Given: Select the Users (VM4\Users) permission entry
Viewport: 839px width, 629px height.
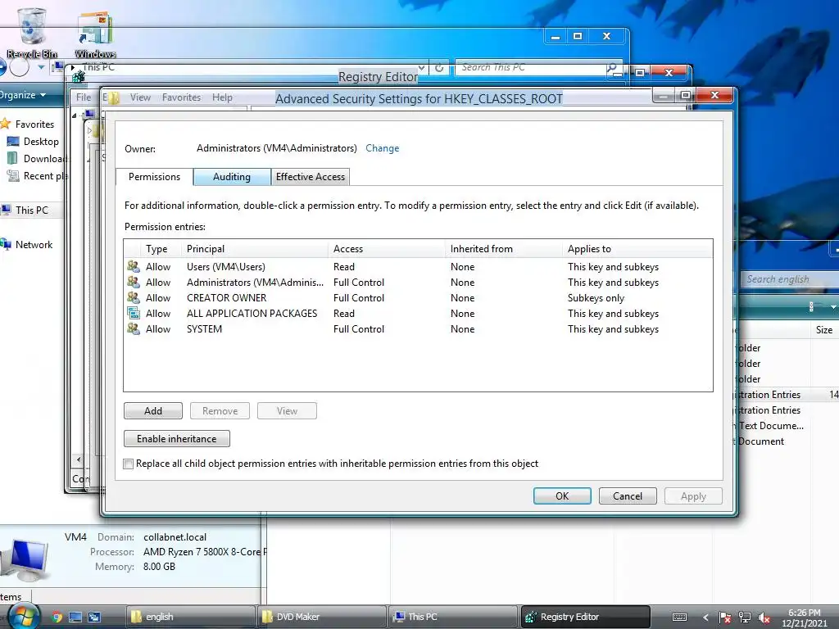Looking at the screenshot, I should (x=418, y=266).
